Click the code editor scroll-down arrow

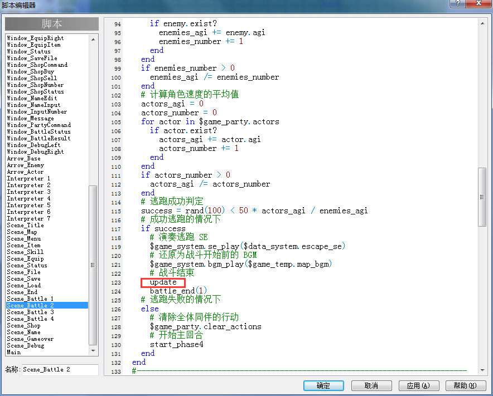pyautogui.click(x=482, y=370)
